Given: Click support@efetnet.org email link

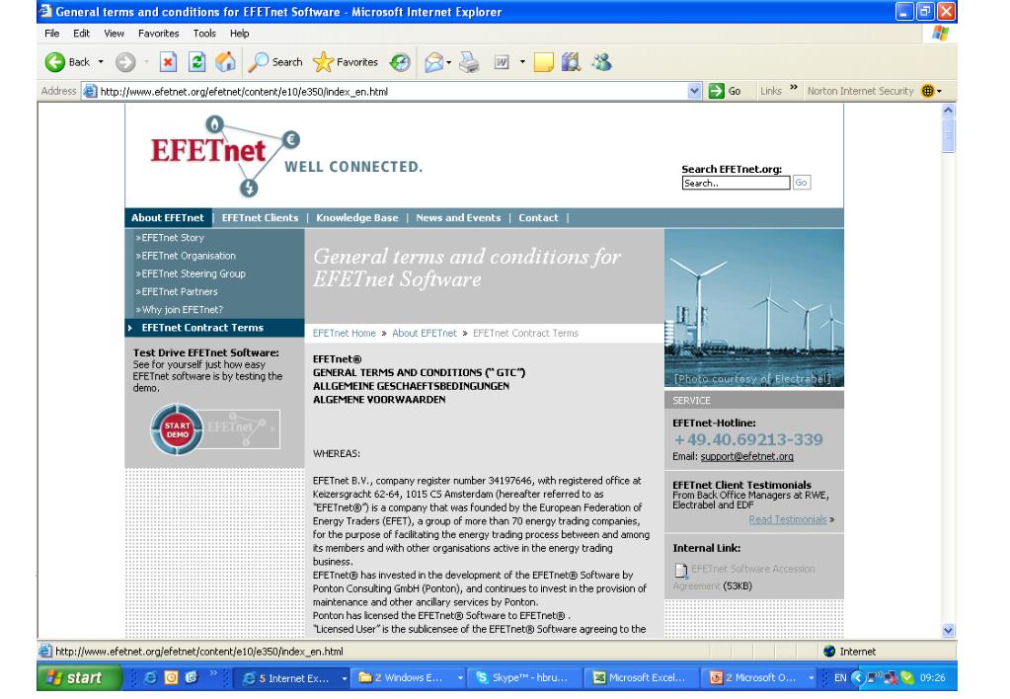Looking at the screenshot, I should [746, 456].
